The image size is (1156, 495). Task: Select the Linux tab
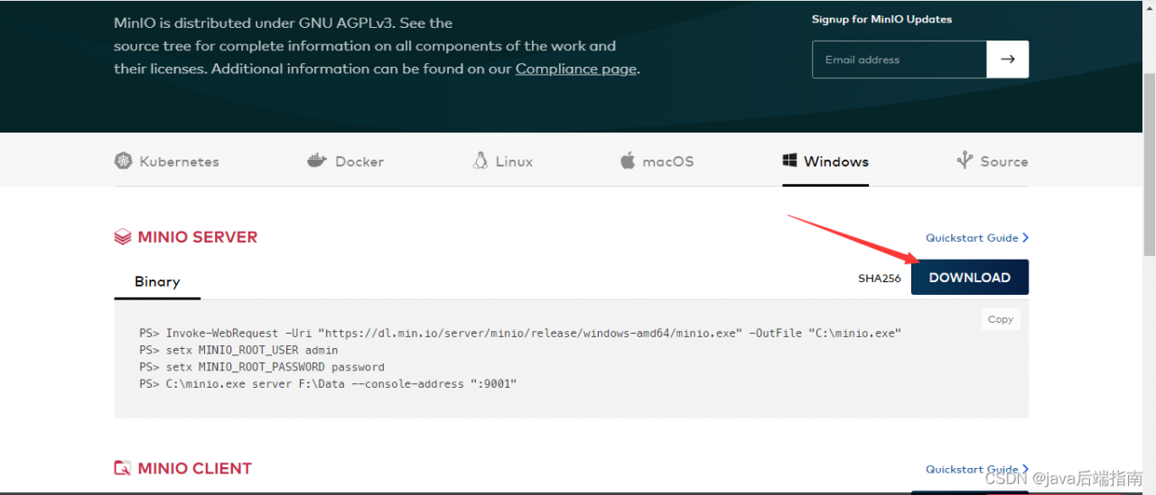[503, 161]
